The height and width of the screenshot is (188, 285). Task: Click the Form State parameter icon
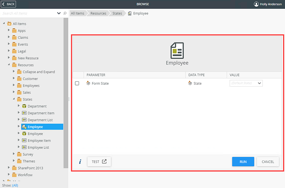(89, 83)
